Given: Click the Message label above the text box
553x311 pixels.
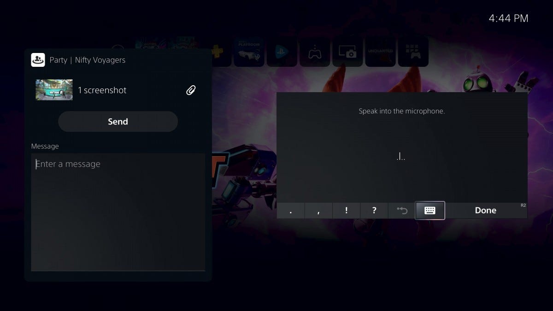Looking at the screenshot, I should pyautogui.click(x=45, y=146).
